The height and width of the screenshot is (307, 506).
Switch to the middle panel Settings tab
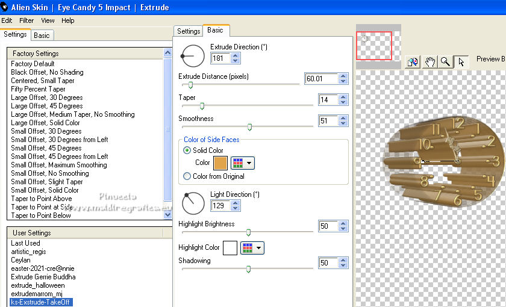pyautogui.click(x=189, y=31)
